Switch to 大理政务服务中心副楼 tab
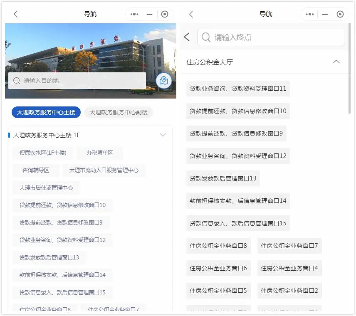356x316 pixels. tap(119, 112)
